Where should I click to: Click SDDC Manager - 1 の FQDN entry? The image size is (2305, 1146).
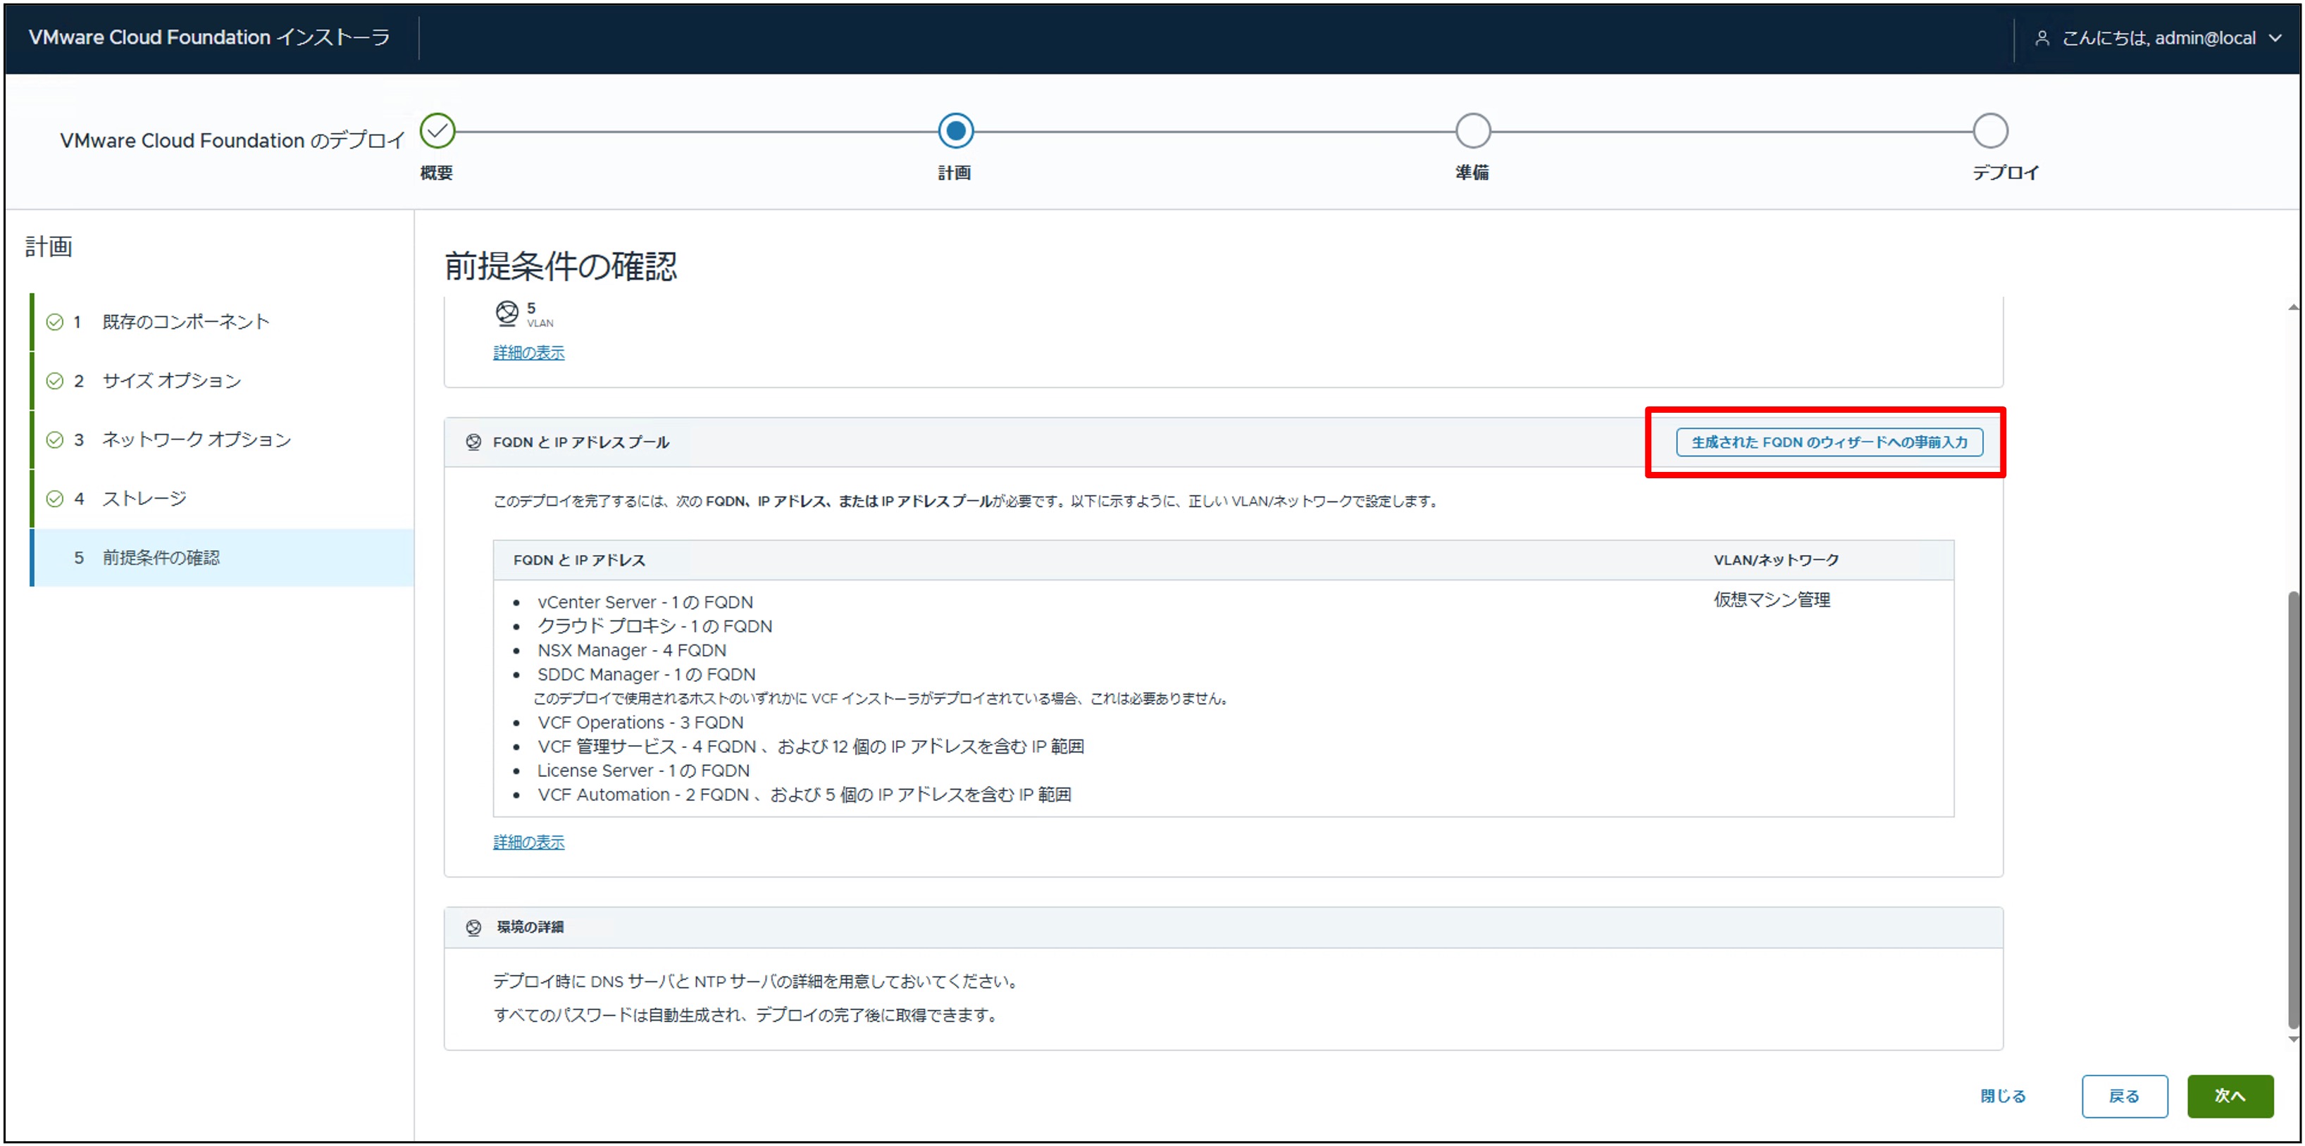click(646, 675)
